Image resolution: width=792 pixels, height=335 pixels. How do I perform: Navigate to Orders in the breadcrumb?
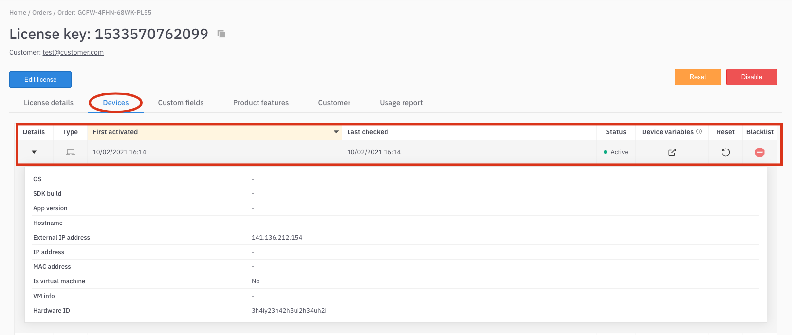42,13
